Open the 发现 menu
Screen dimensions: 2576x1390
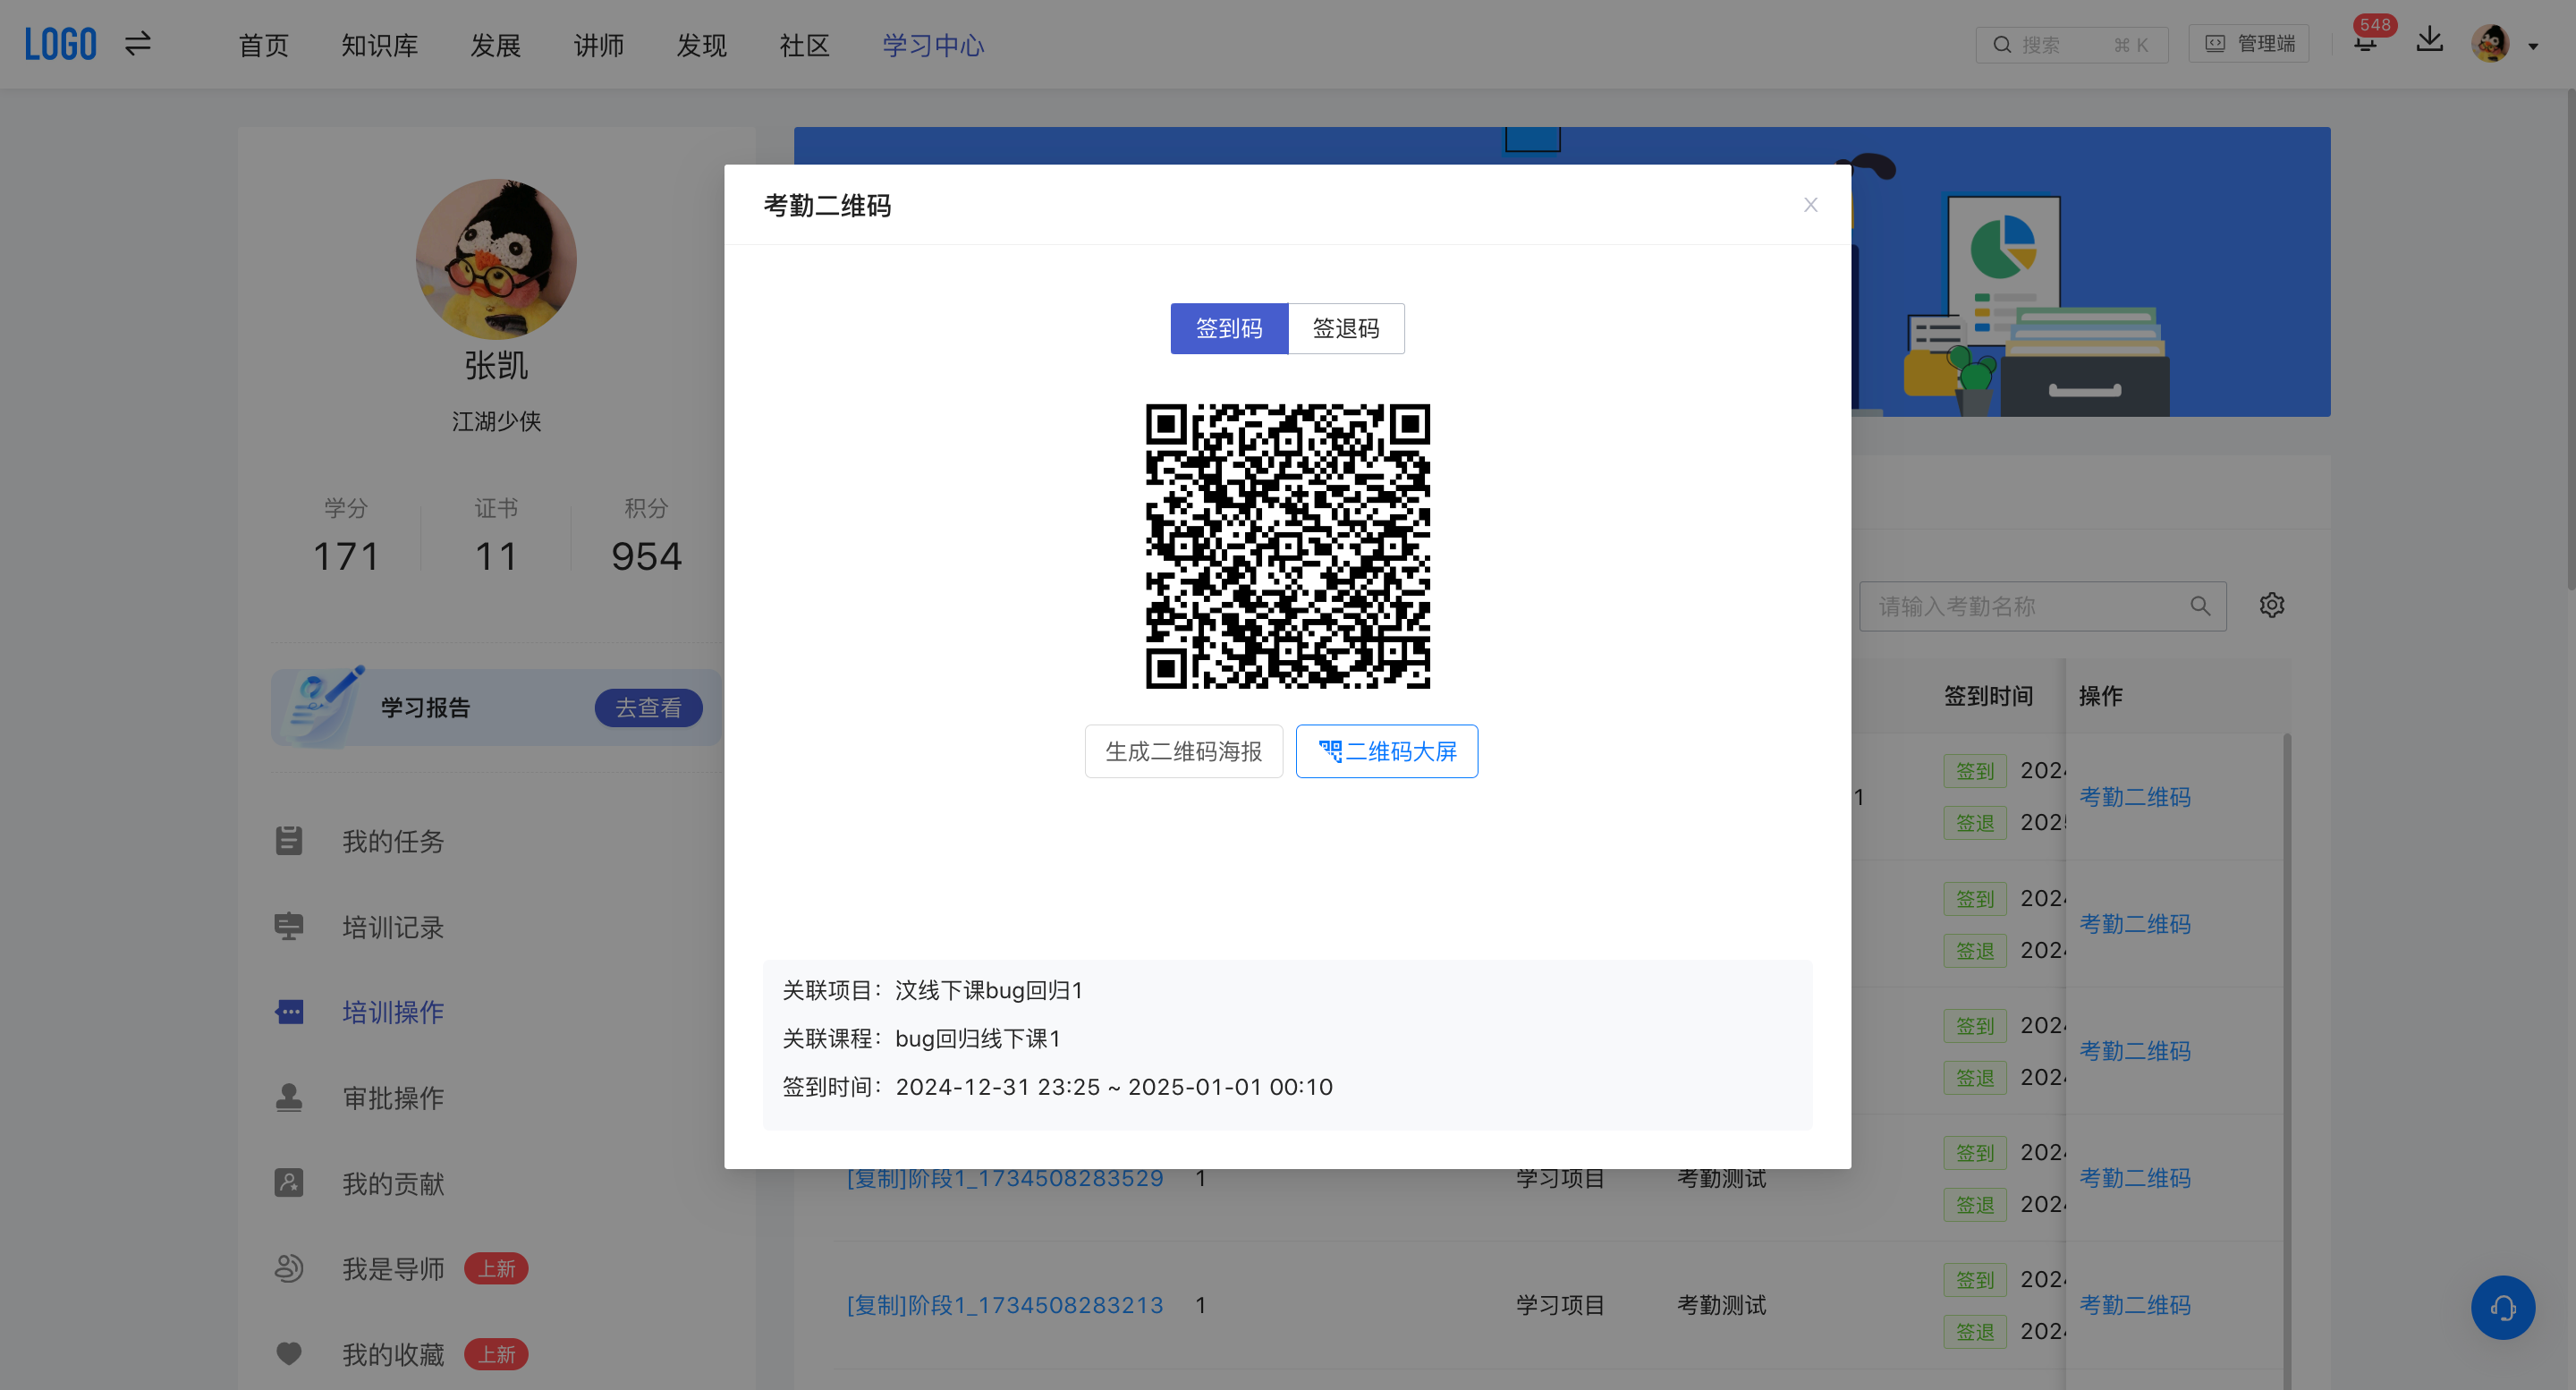(x=702, y=45)
